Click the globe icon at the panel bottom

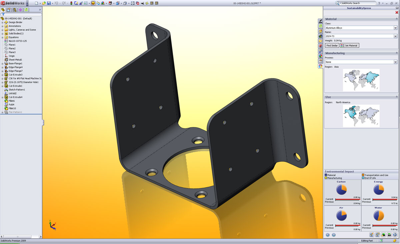tap(395, 235)
